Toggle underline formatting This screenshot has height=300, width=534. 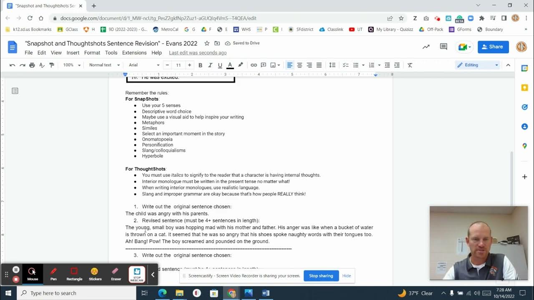220,65
